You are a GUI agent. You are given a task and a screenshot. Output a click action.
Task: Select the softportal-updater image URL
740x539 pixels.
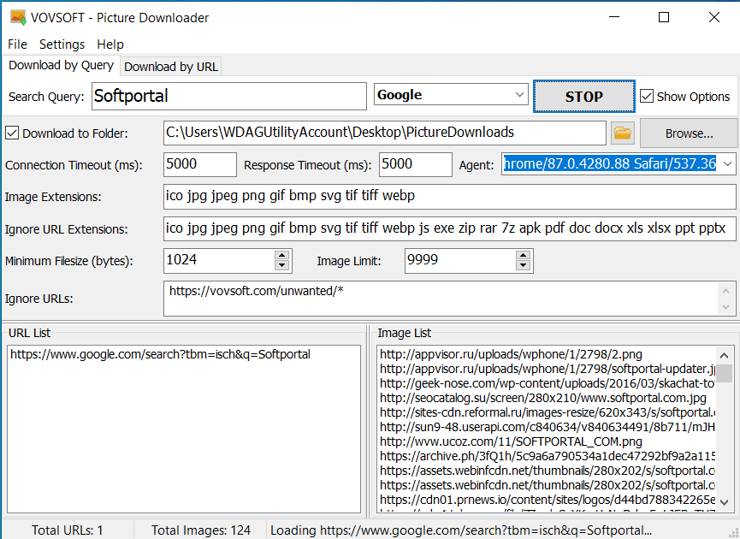tap(548, 369)
